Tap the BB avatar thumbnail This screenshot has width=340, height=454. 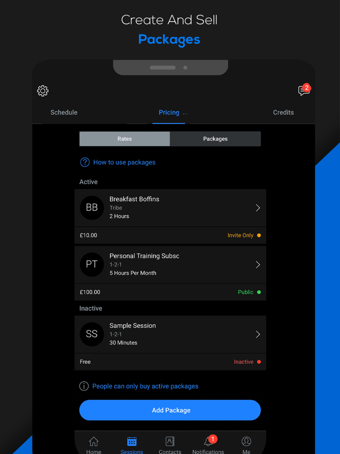92,208
